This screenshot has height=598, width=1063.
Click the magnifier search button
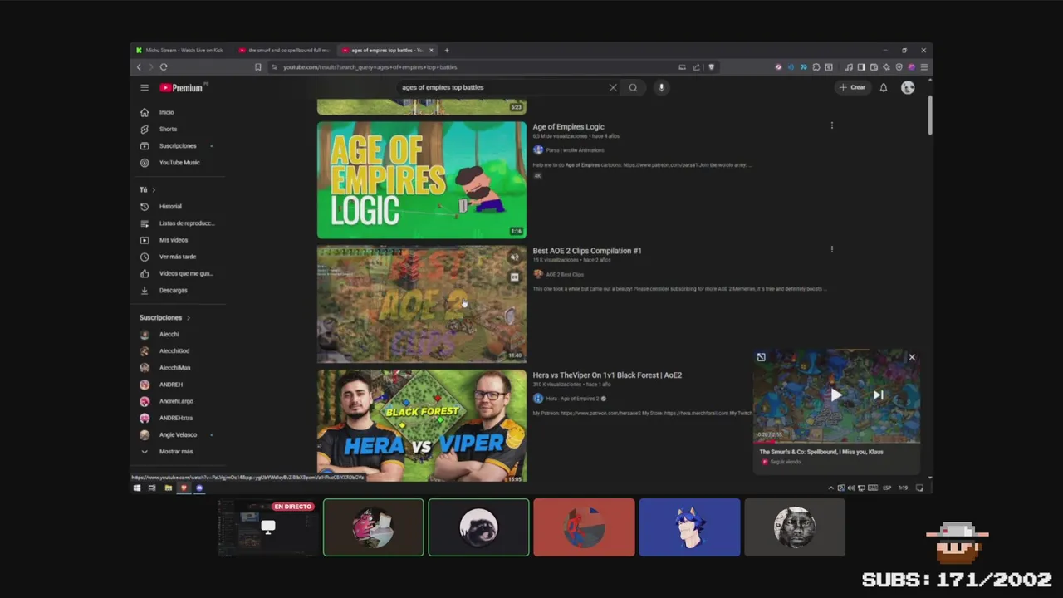(633, 87)
